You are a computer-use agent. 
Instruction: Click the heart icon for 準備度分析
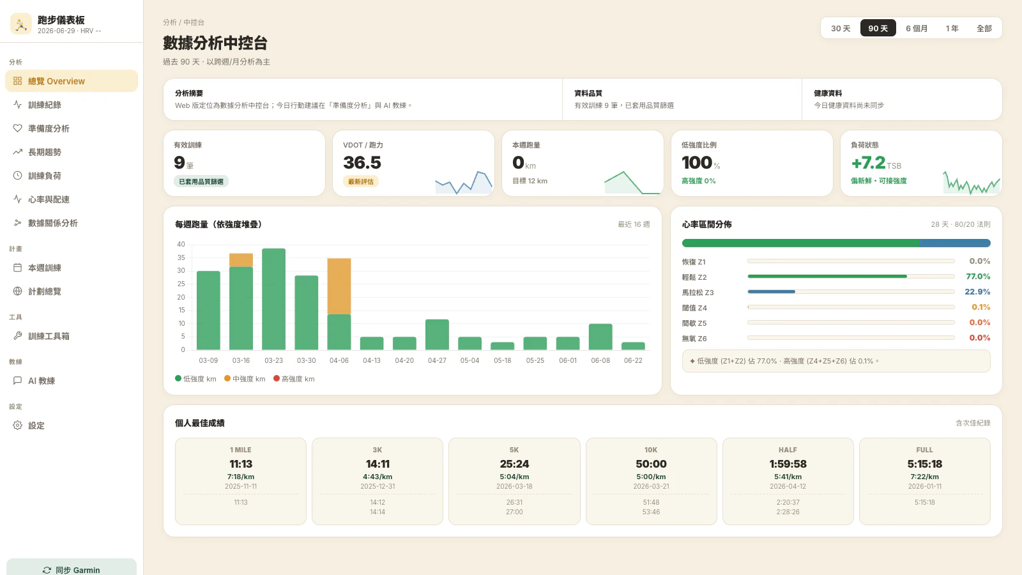point(17,128)
